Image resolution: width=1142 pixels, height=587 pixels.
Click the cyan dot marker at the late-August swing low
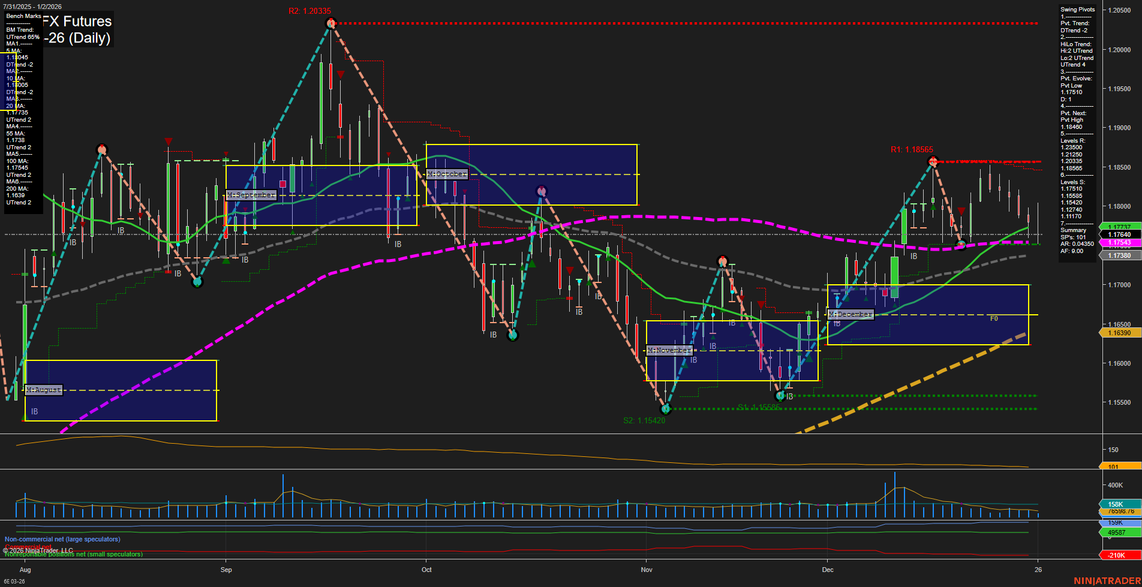[198, 282]
